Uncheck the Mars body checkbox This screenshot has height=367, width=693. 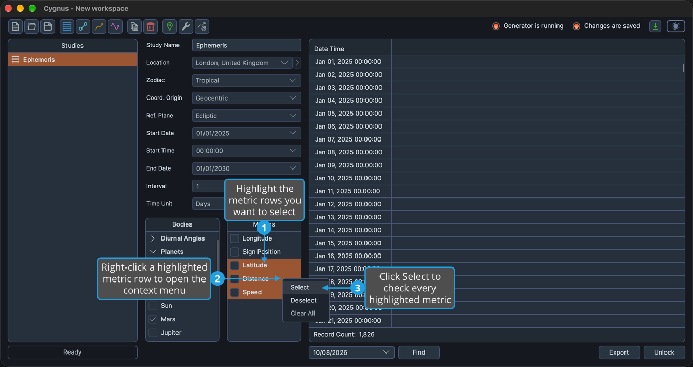coord(153,319)
